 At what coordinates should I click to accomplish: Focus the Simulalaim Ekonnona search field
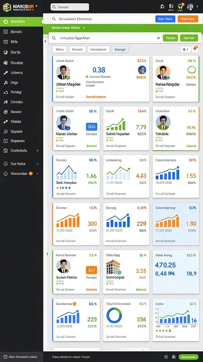(x=101, y=19)
